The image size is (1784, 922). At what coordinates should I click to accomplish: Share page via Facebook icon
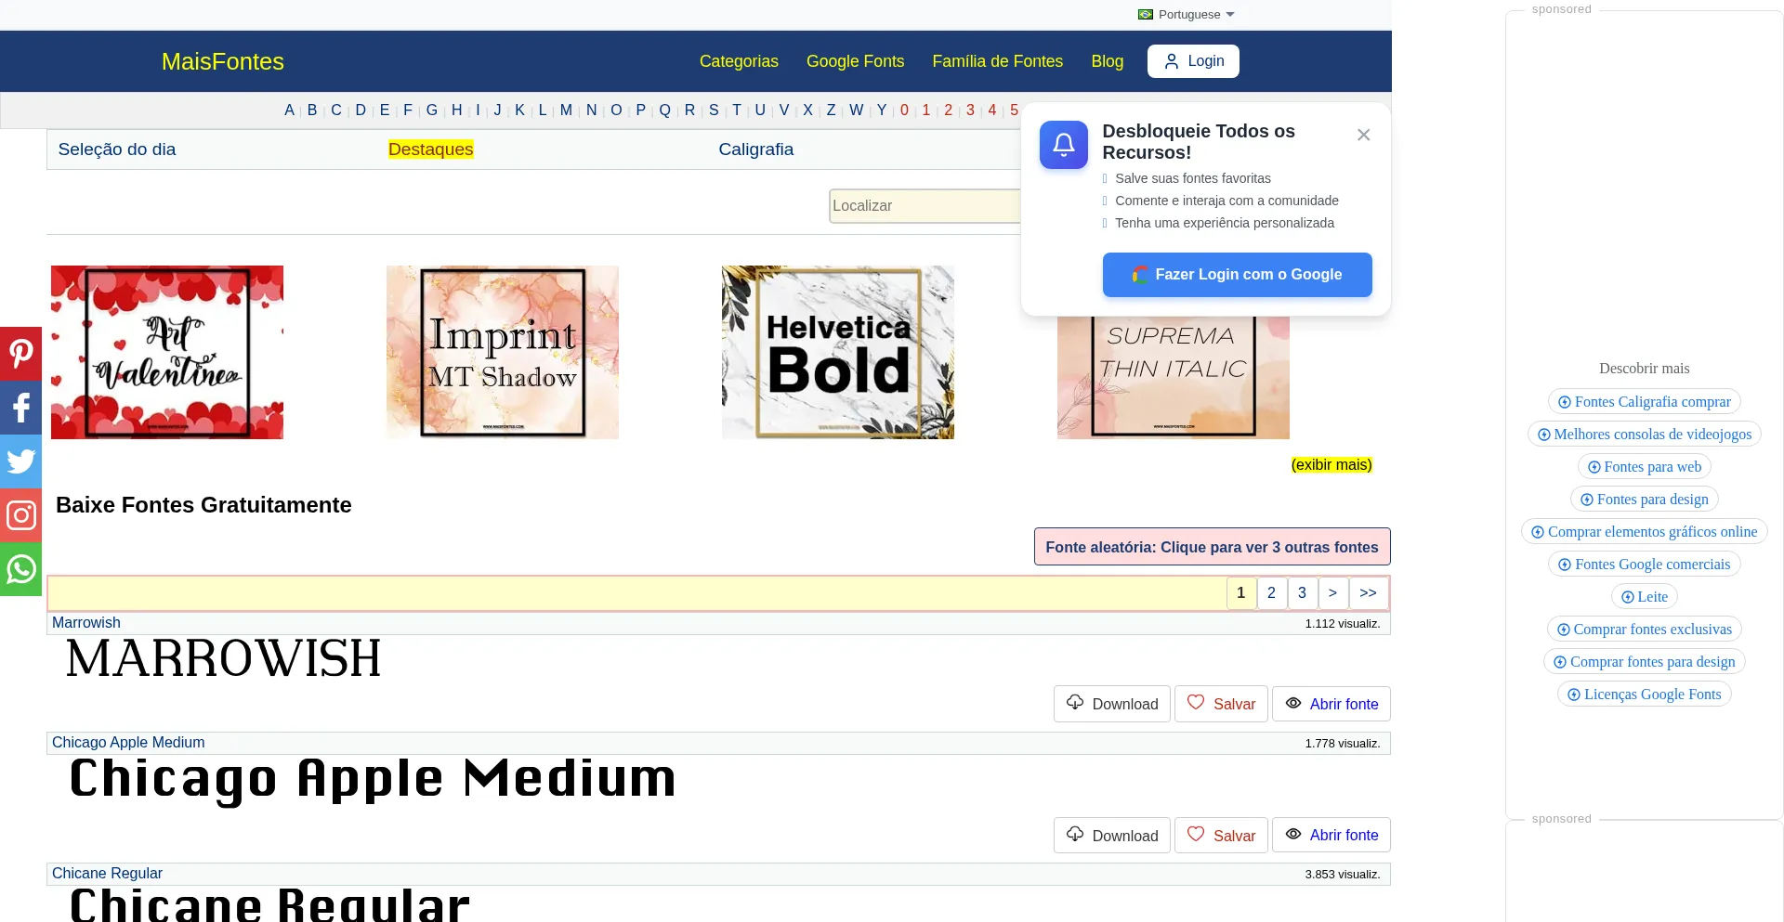(x=20, y=407)
